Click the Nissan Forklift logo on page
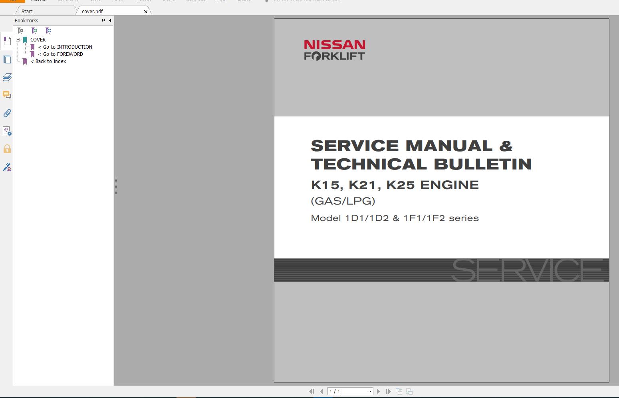 pos(335,50)
